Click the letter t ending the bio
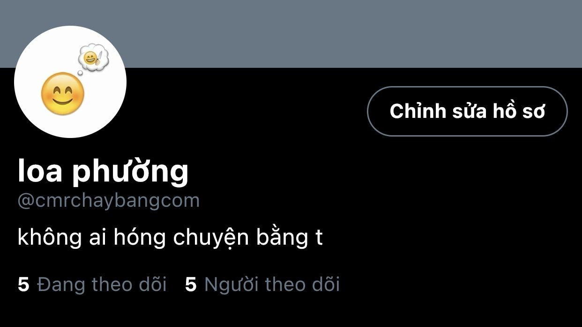 318,238
